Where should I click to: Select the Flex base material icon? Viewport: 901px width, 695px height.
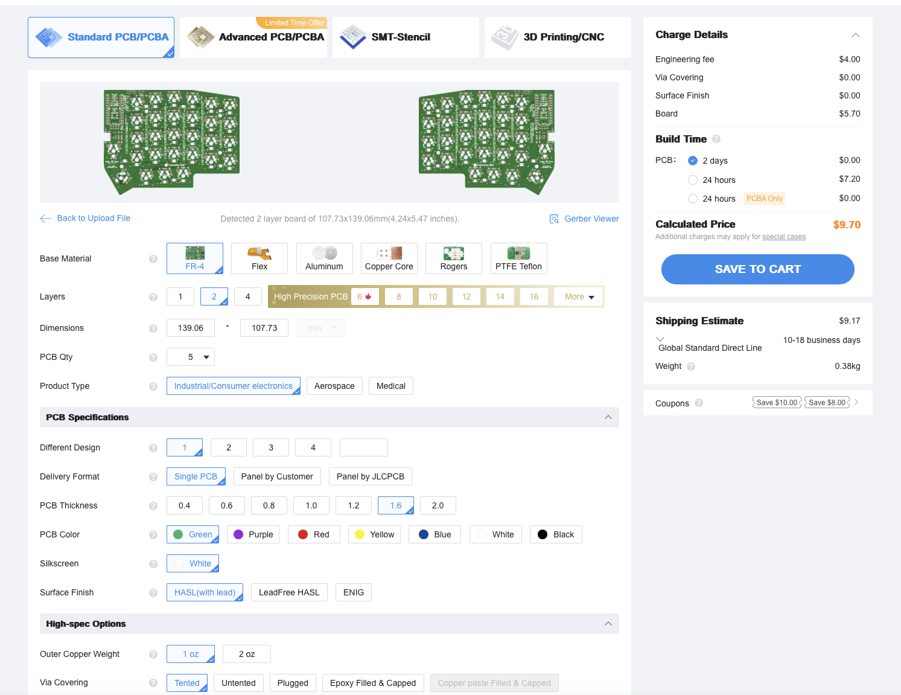[259, 253]
